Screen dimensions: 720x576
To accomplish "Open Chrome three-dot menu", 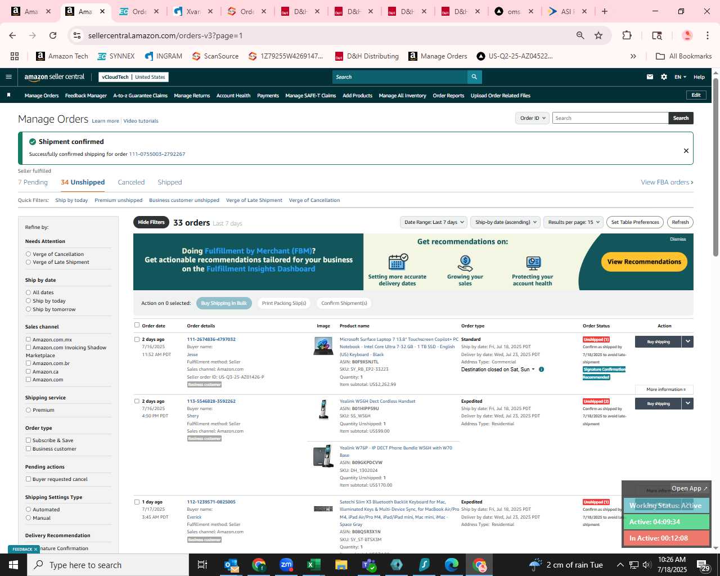I will click(707, 35).
